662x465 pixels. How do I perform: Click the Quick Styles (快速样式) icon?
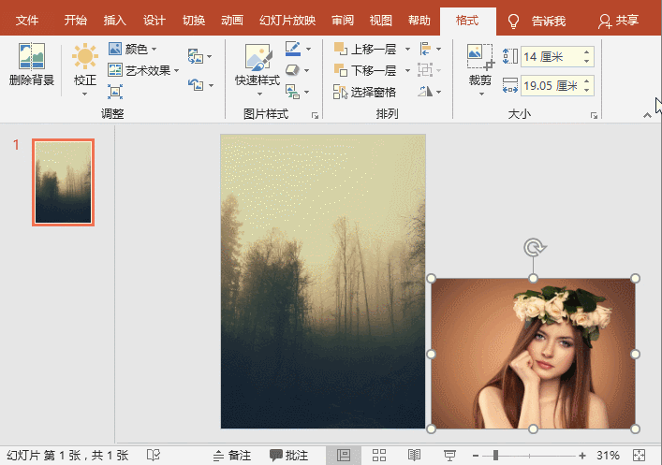(257, 58)
